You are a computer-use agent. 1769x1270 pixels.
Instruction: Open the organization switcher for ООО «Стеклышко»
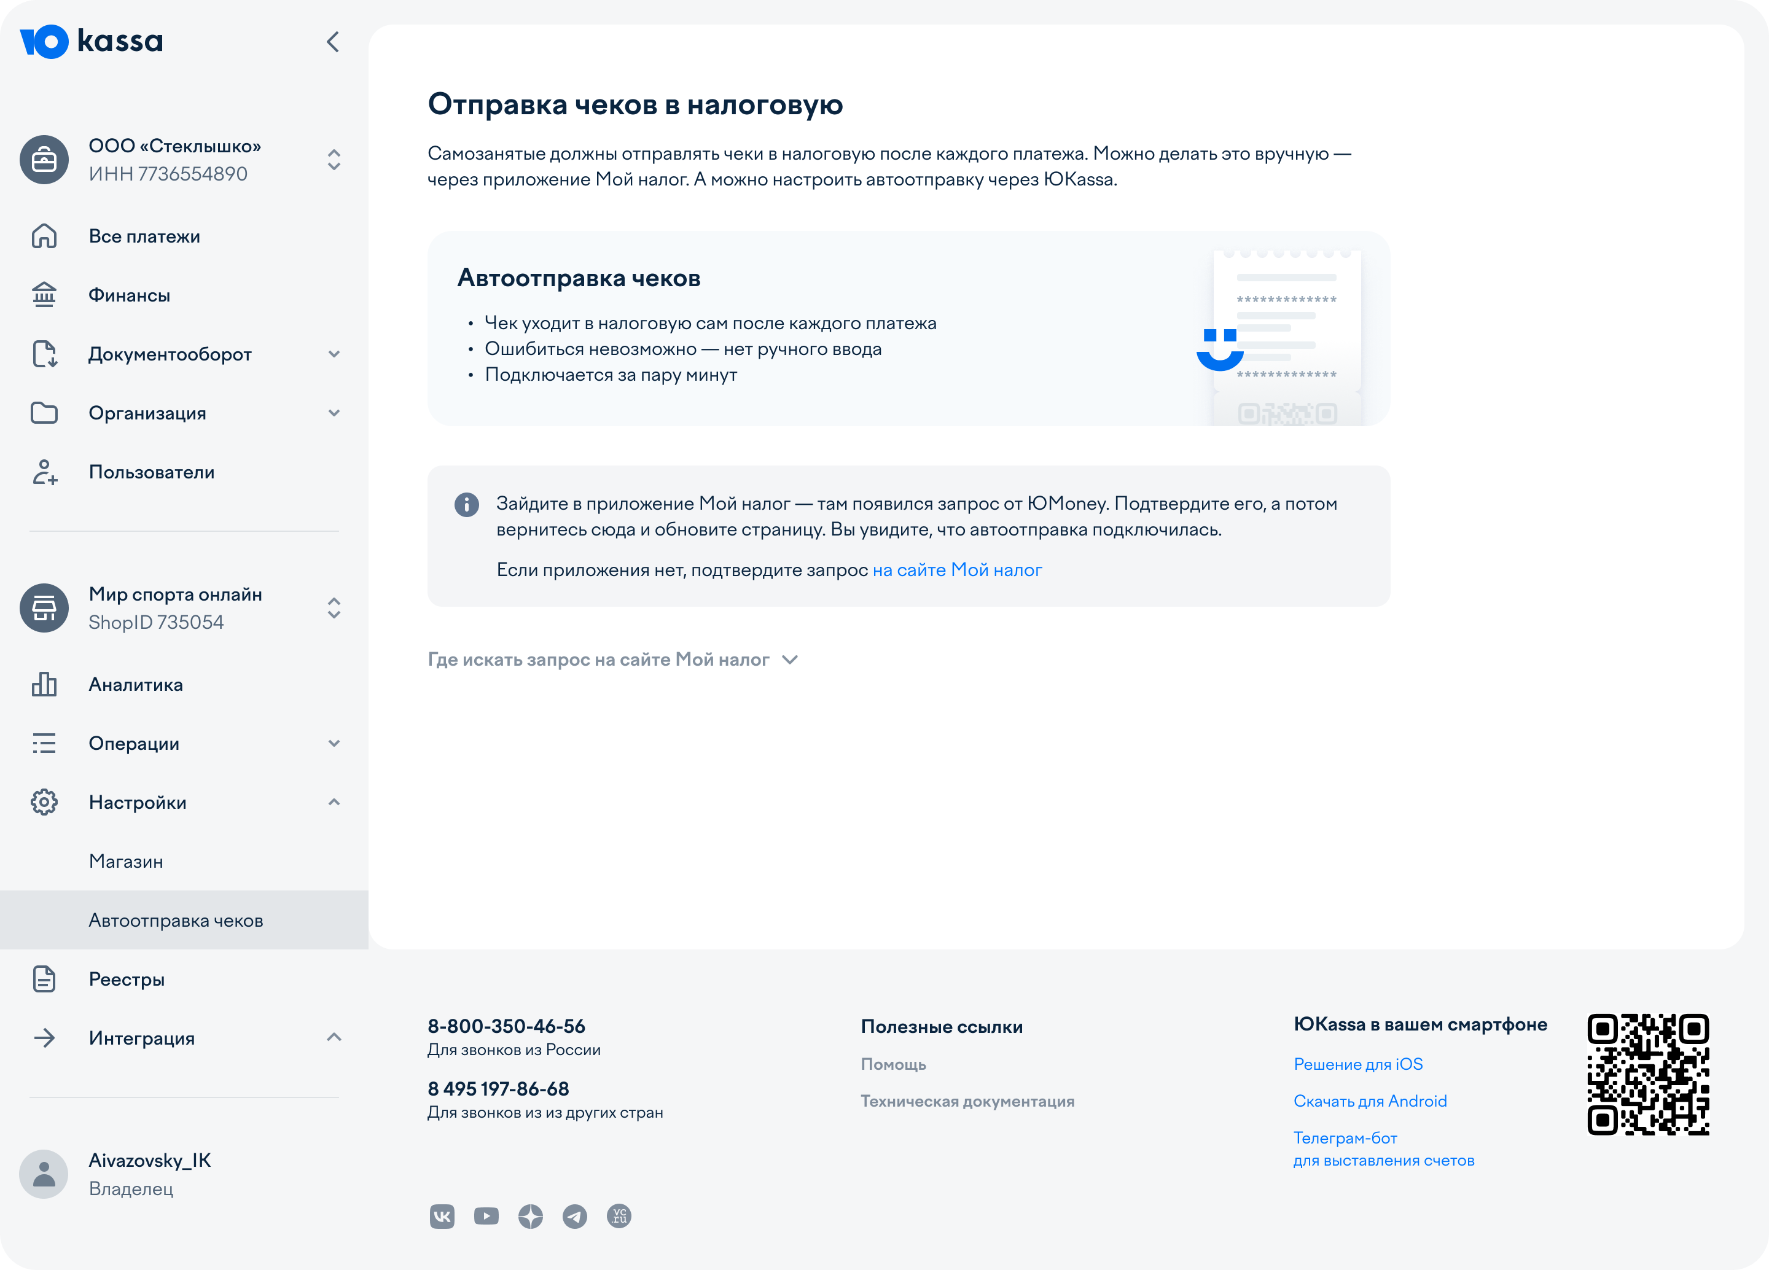point(334,160)
